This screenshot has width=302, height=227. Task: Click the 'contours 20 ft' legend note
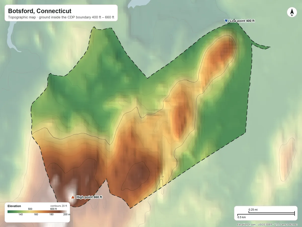point(59,206)
